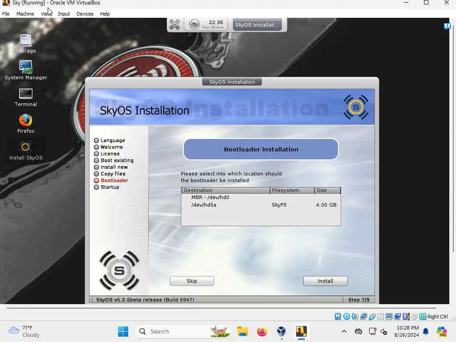The width and height of the screenshot is (456, 342).
Task: Select the Boot existing step radio button
Action: 97,160
